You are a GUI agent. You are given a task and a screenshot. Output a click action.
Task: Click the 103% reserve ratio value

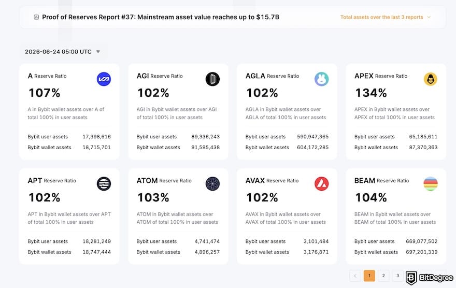pos(153,198)
